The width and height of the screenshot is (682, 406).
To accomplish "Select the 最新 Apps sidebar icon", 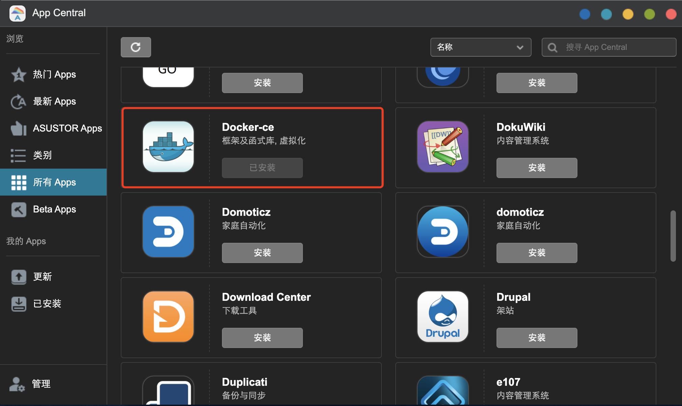I will pyautogui.click(x=18, y=101).
